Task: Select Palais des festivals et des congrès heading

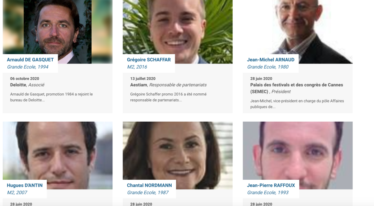Action: click(297, 88)
